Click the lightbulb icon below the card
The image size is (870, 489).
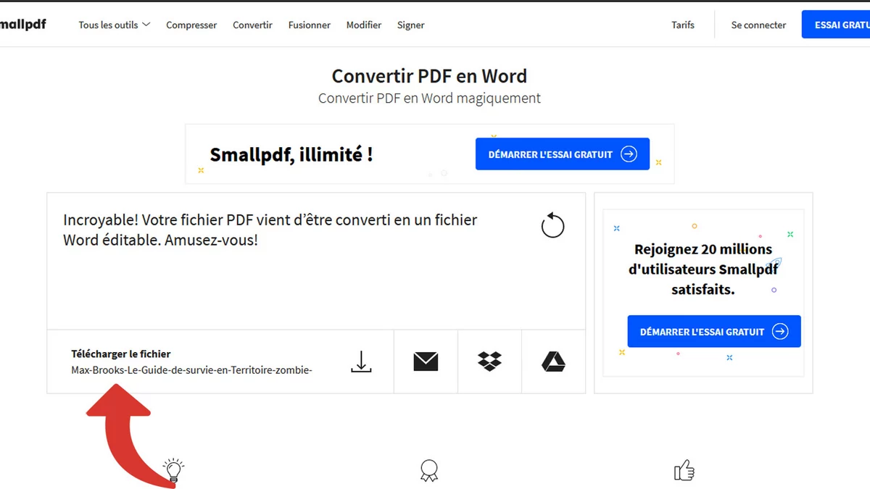[173, 471]
